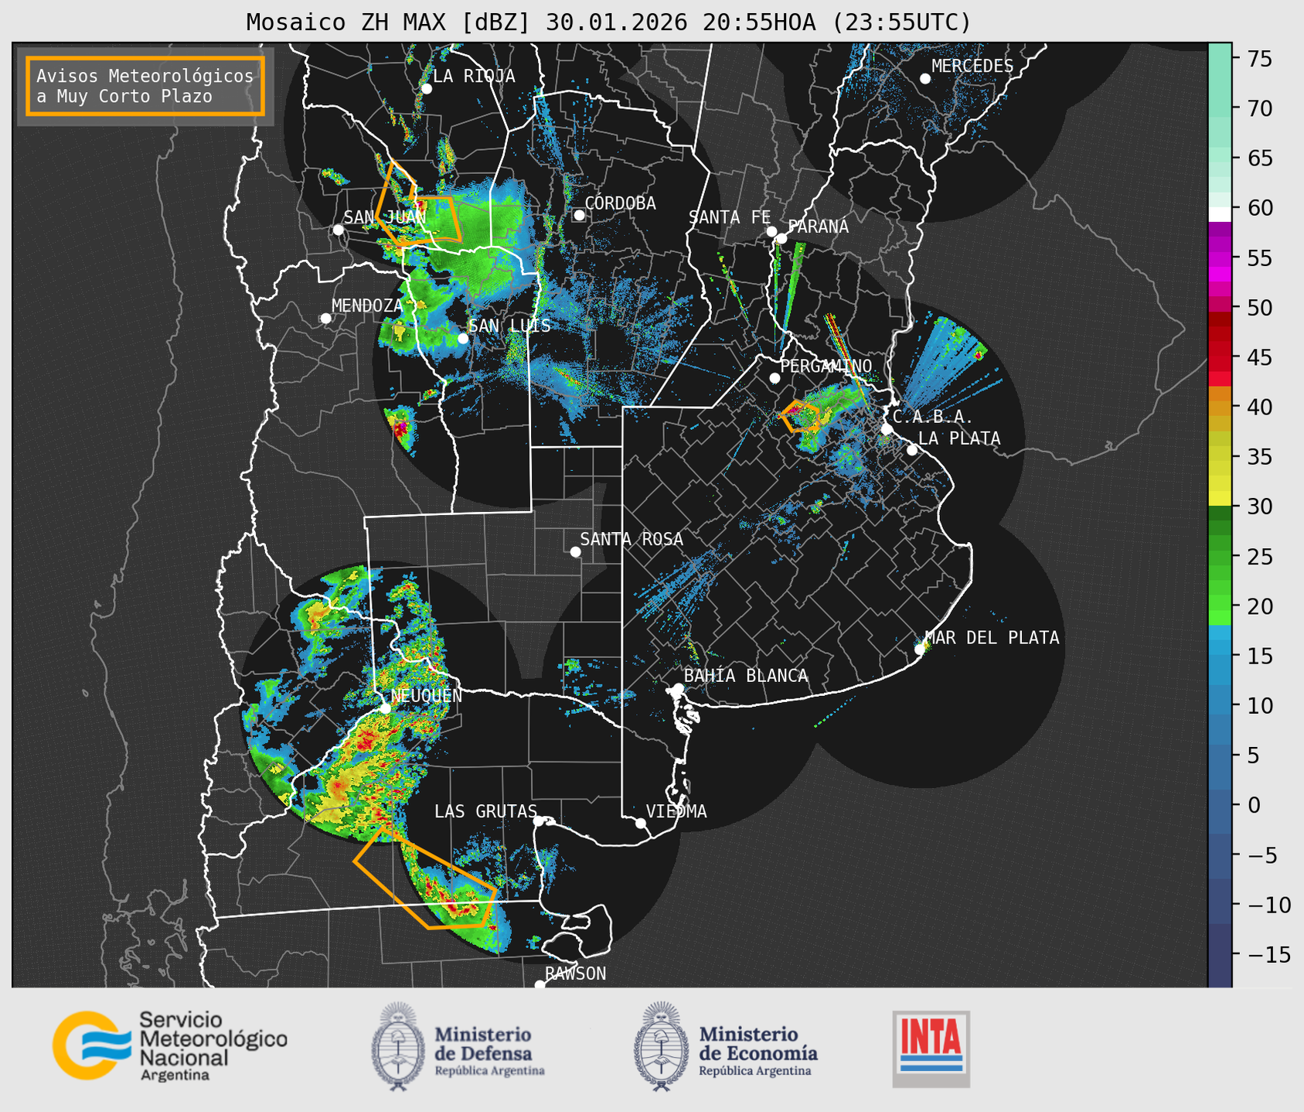Click the orange warning polygon near Pergamino
The height and width of the screenshot is (1112, 1304).
coord(799,416)
